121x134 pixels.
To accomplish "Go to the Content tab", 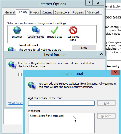I will click(47, 12).
